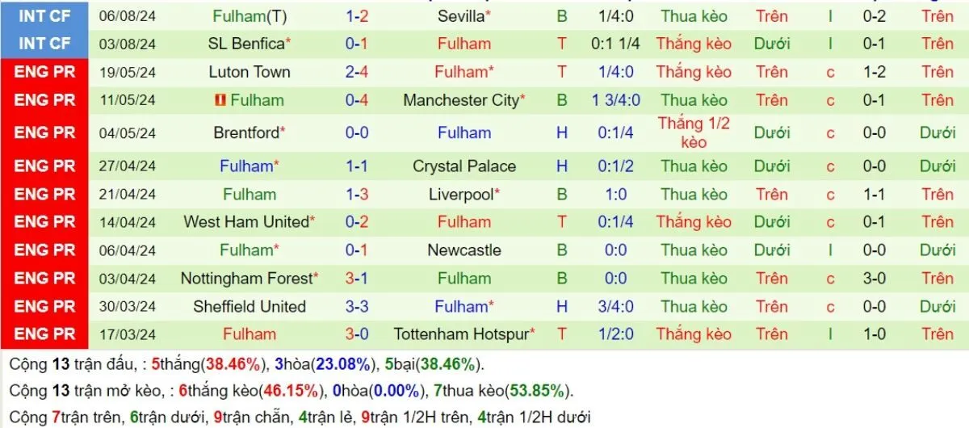Select West Ham United in the table
This screenshot has width=969, height=428.
click(x=246, y=222)
